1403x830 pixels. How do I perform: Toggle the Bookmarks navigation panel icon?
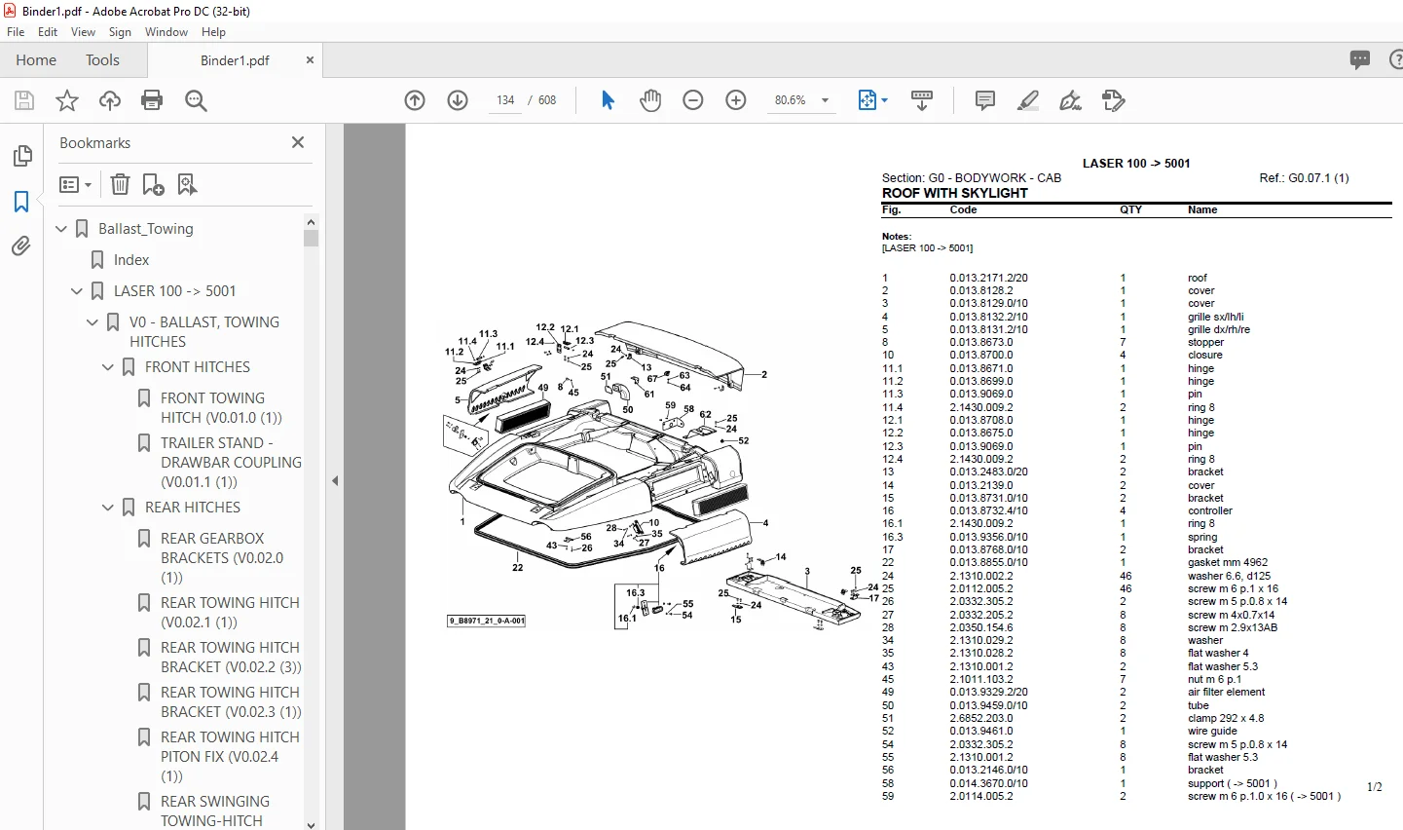pos(21,202)
